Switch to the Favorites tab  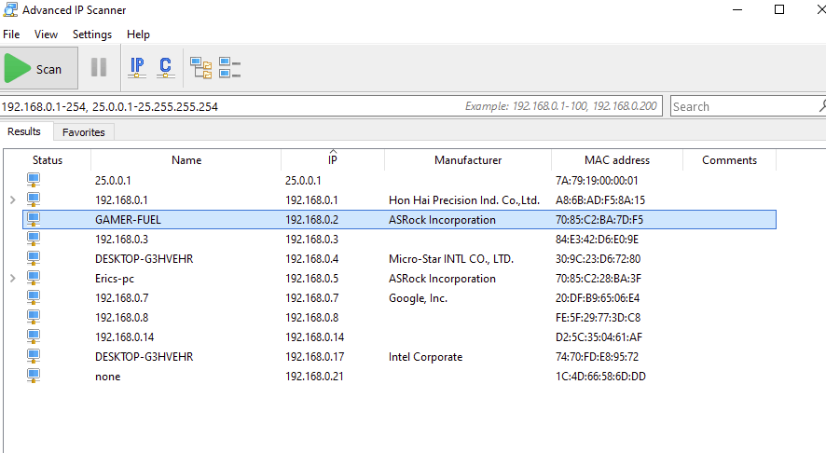click(x=84, y=132)
